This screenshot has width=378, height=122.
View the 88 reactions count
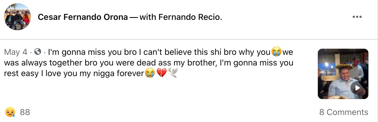click(25, 112)
